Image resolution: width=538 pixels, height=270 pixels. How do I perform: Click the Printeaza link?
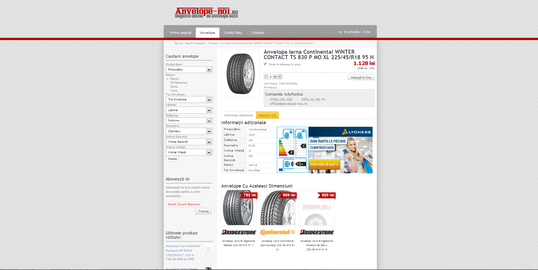(x=270, y=88)
